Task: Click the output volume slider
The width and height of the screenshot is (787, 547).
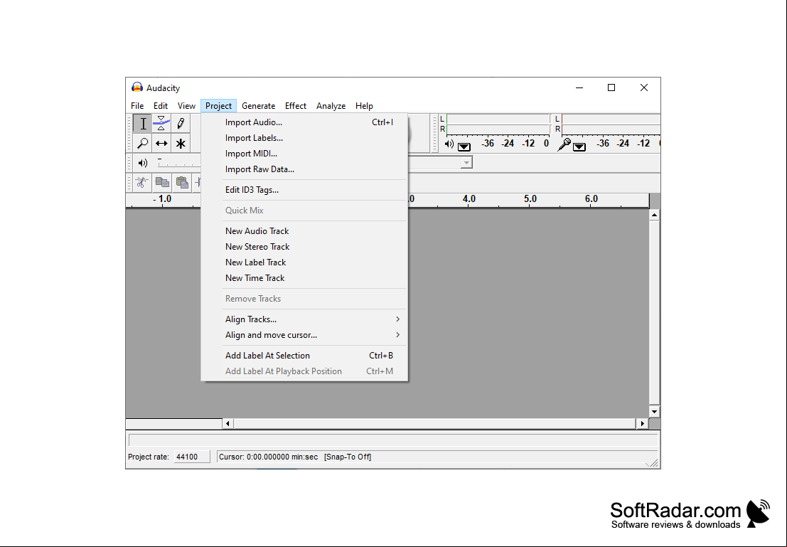Action: point(178,162)
